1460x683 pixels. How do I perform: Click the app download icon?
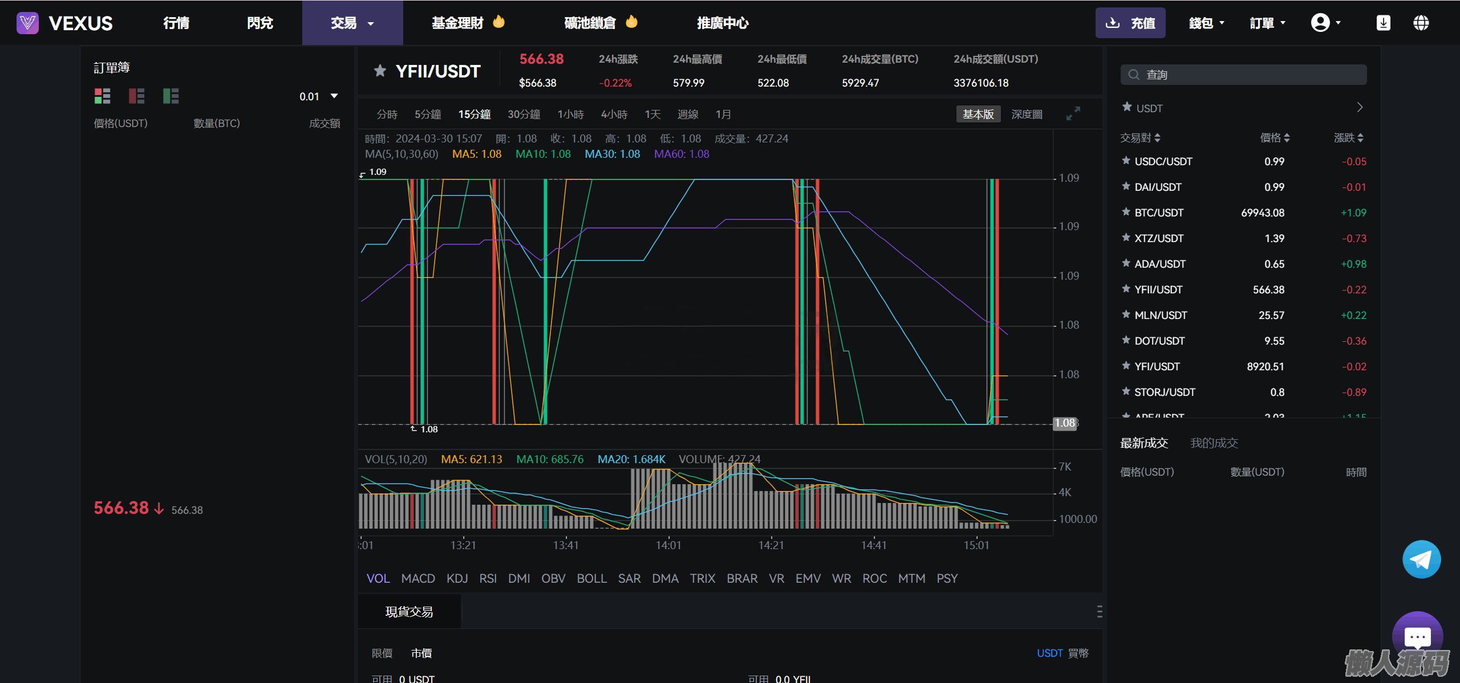(x=1383, y=23)
